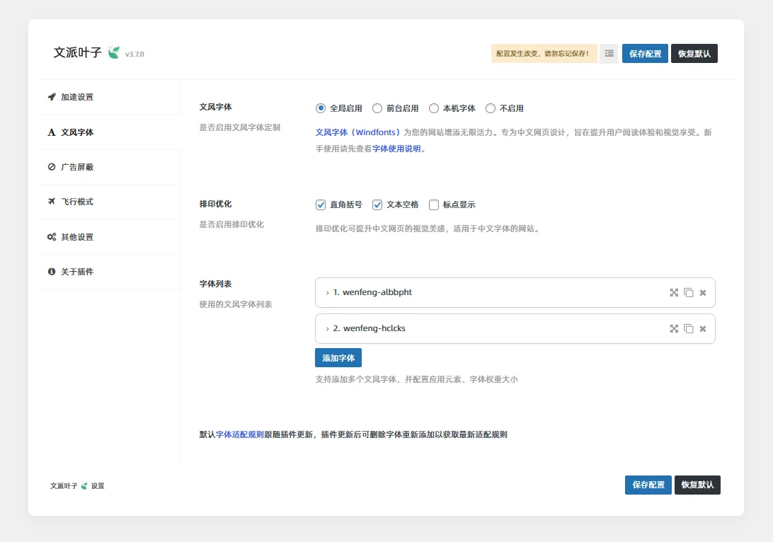This screenshot has height=542, width=773.
Task: Click the move icon on wenfeng-hclcks row
Action: 674,329
